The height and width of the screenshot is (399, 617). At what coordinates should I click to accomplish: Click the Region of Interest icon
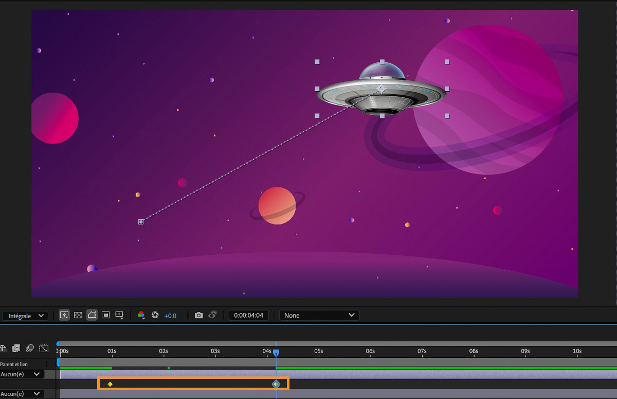click(105, 315)
